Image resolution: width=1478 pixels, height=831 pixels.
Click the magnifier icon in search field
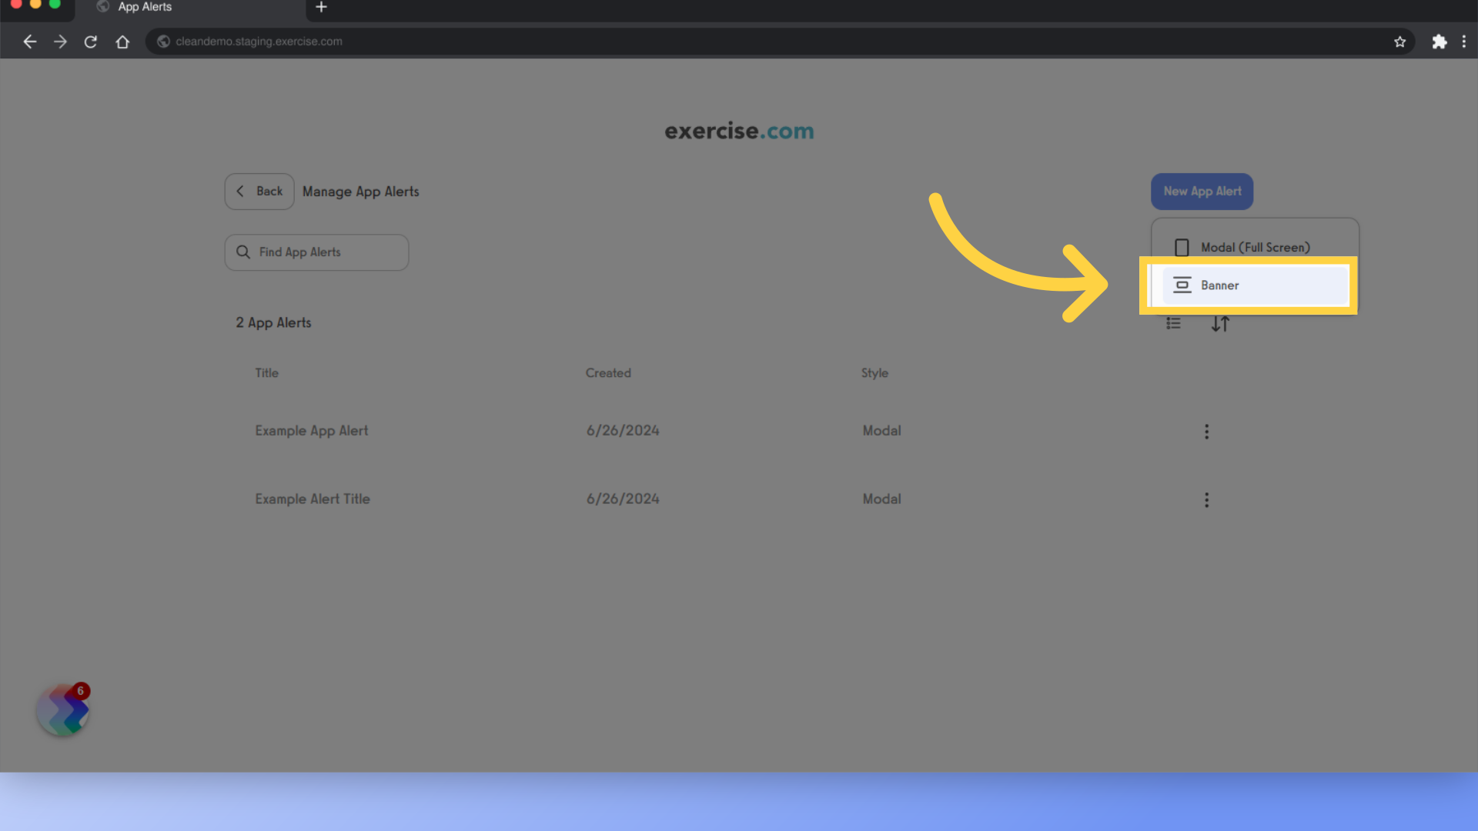(x=243, y=252)
